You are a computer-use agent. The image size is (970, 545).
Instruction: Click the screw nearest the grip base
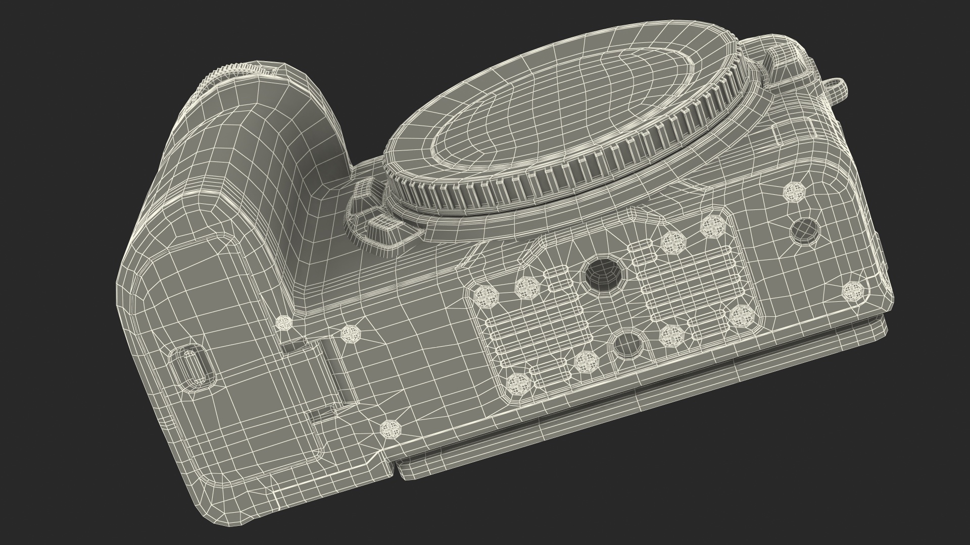coord(284,322)
